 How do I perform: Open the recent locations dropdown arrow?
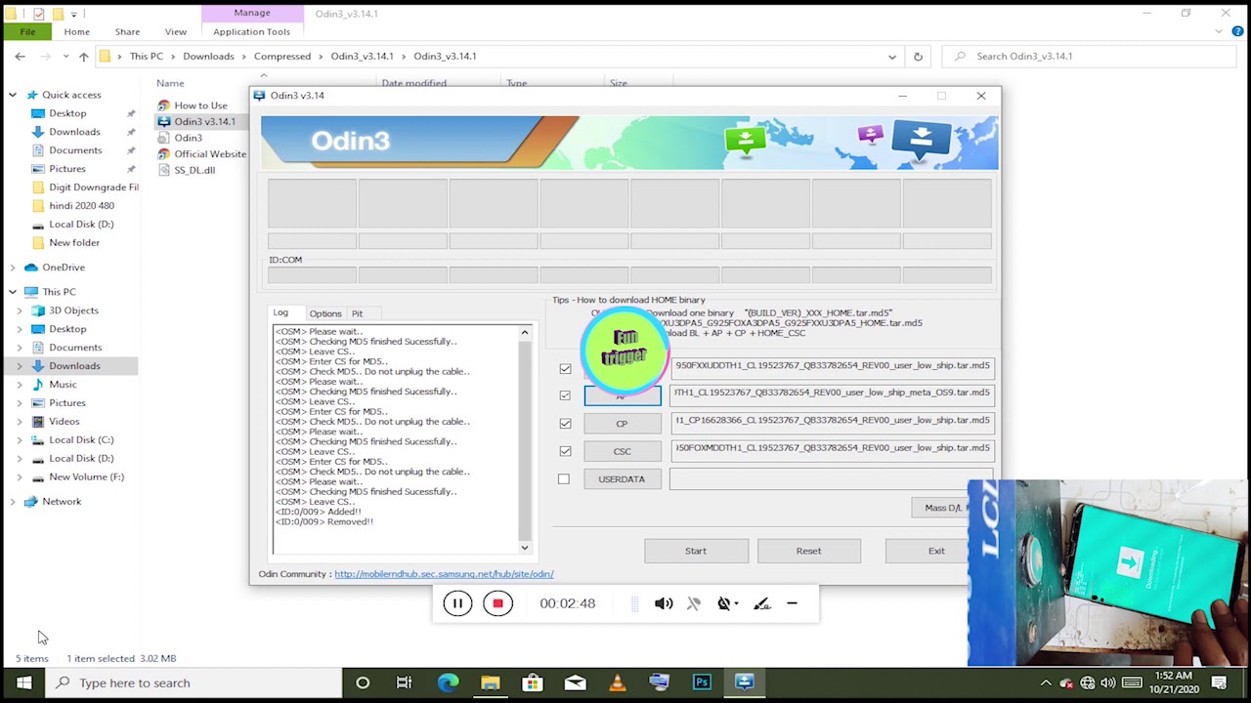(65, 57)
